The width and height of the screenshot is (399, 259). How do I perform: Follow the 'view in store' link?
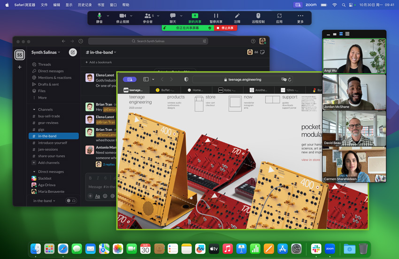point(310,160)
